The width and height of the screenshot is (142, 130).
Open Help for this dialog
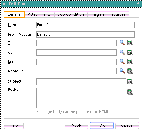coord(14,125)
